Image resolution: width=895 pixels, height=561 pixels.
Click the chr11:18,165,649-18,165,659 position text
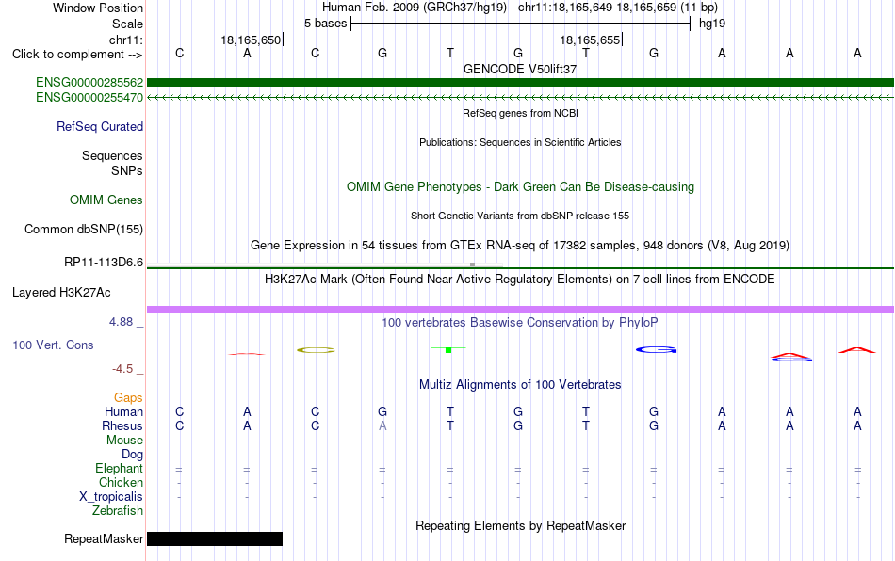click(x=597, y=8)
